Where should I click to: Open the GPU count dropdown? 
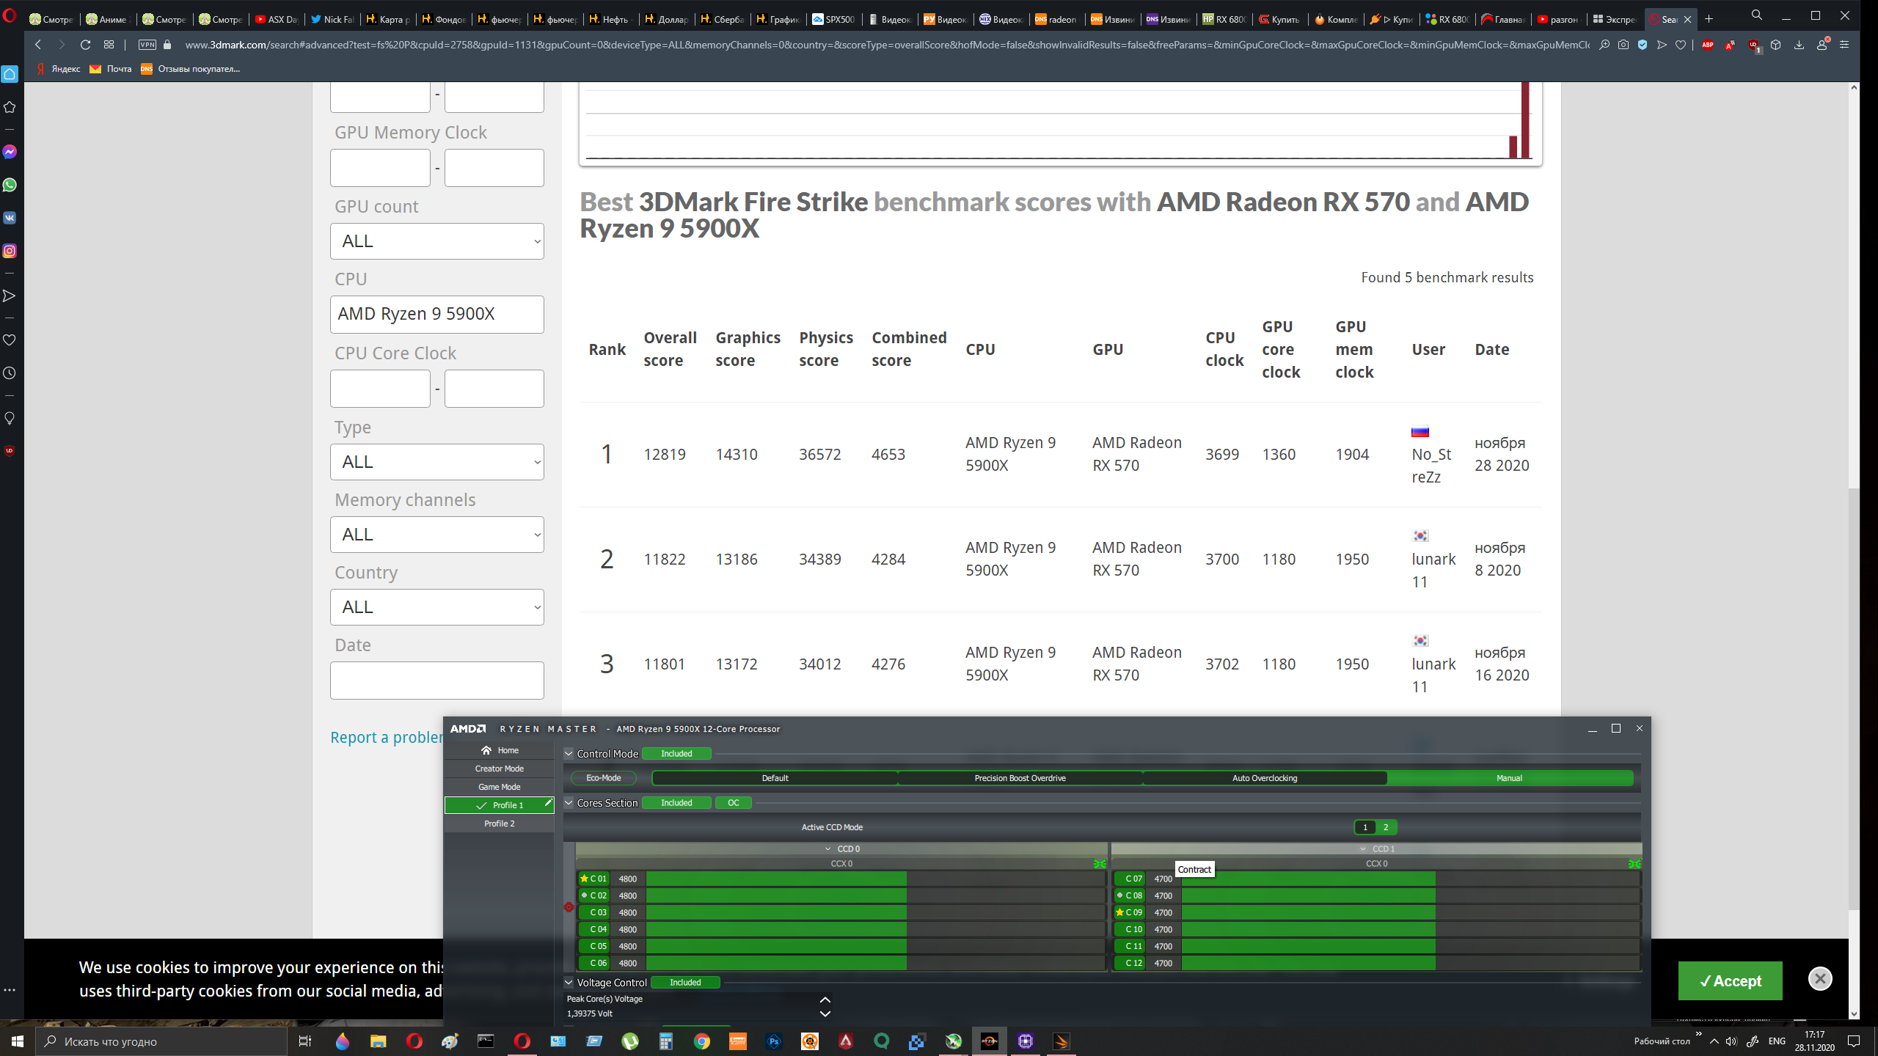tap(437, 241)
